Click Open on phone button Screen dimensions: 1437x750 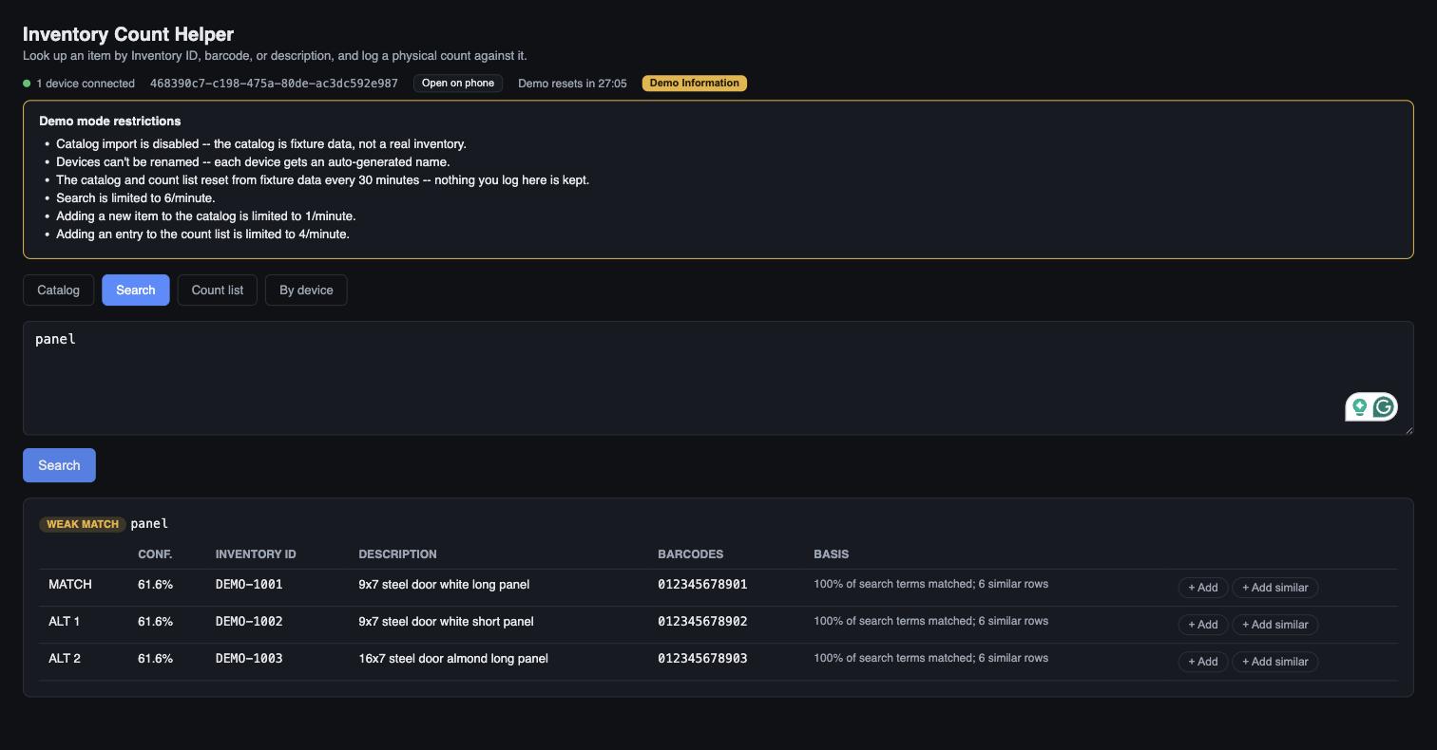458,84
